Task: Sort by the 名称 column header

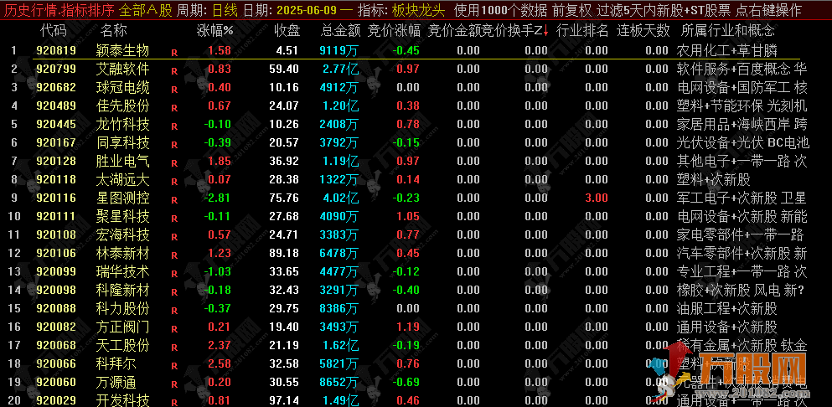Action: [114, 31]
